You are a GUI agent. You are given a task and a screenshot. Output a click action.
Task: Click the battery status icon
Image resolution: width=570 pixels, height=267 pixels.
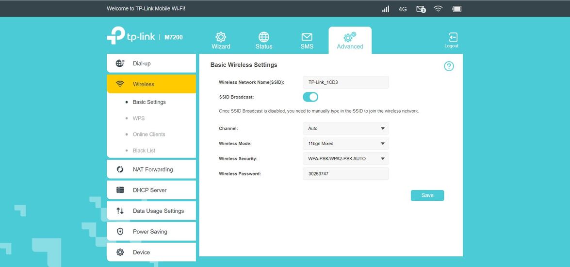(x=456, y=9)
